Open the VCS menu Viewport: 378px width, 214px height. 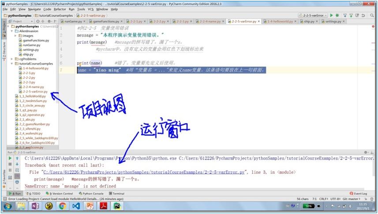90,9
